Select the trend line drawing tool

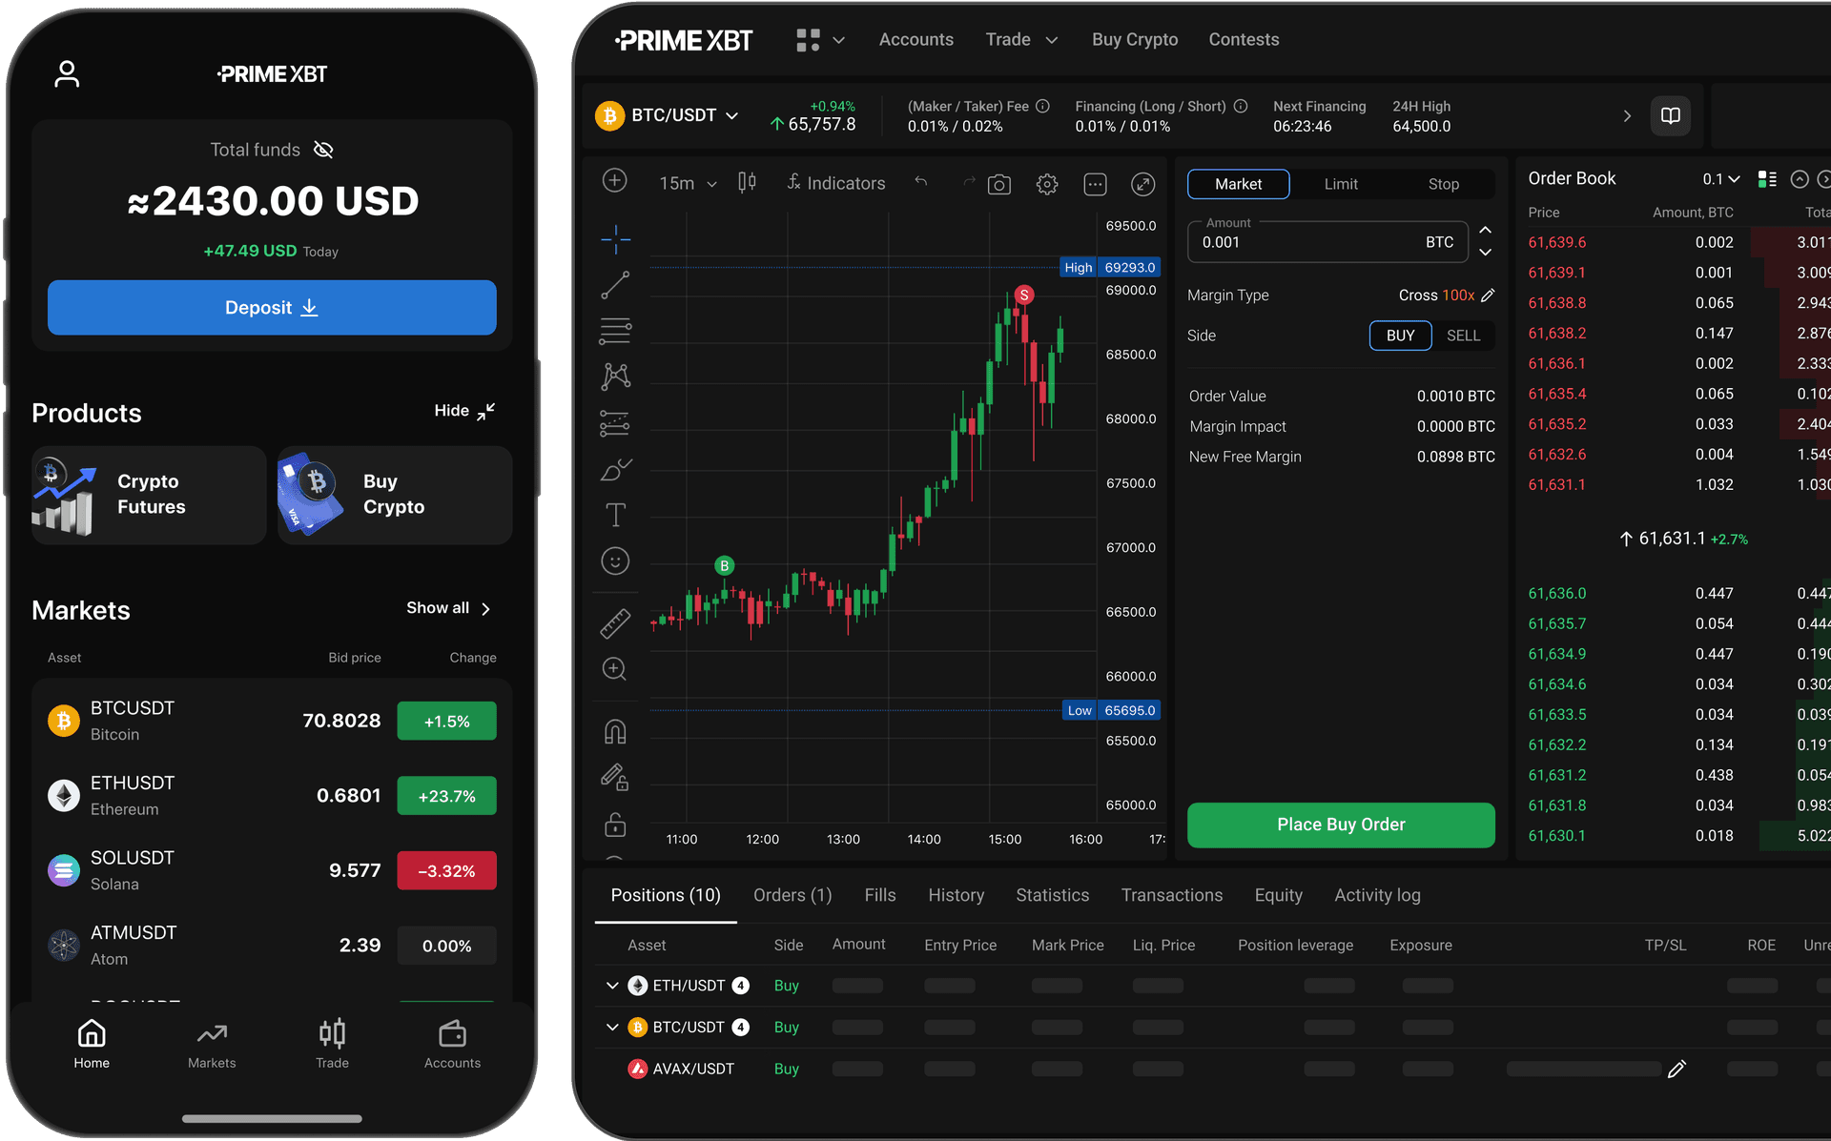615,285
